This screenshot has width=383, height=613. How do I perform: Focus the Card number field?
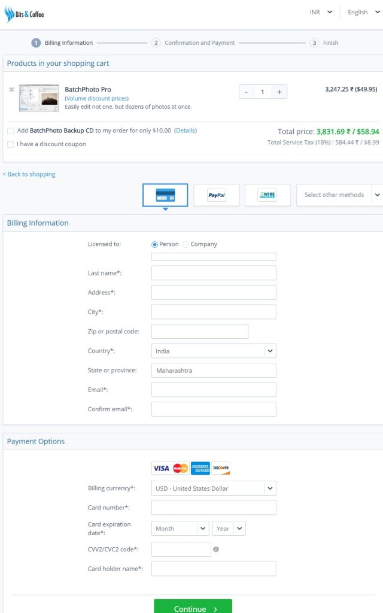(x=214, y=508)
